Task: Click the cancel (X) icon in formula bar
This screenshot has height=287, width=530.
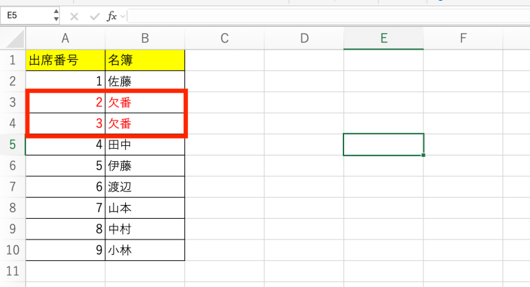Action: pos(74,16)
